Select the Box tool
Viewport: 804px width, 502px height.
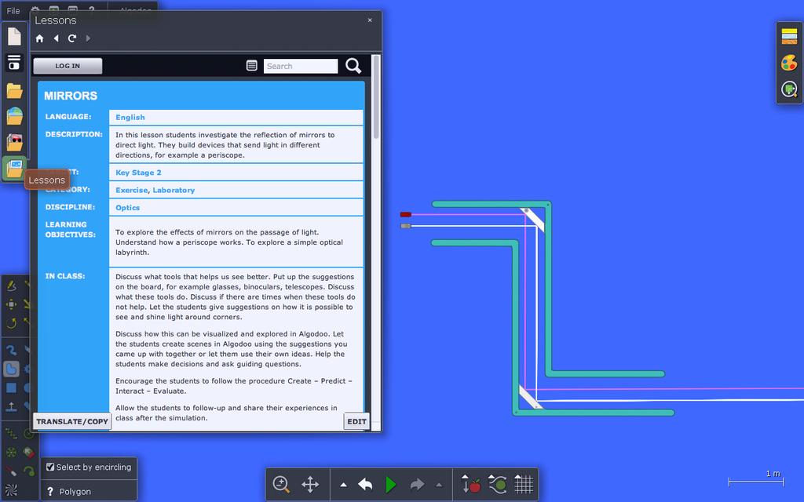pos(11,387)
